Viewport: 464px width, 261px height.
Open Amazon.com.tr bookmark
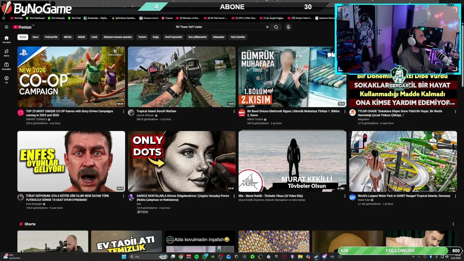point(149,18)
